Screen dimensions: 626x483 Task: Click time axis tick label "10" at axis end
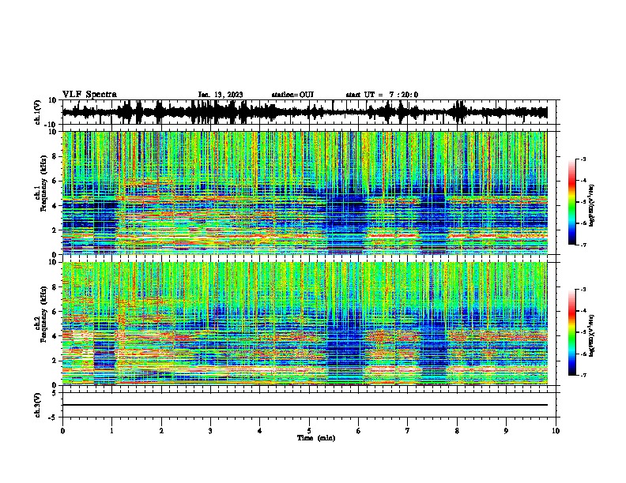click(556, 431)
